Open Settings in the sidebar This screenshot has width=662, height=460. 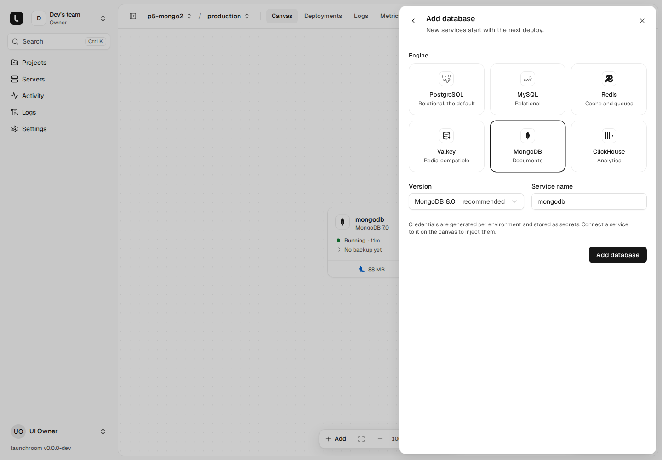click(59, 129)
